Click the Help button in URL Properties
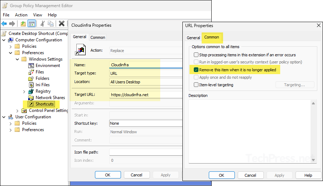This screenshot has width=323, height=186. (x=308, y=175)
